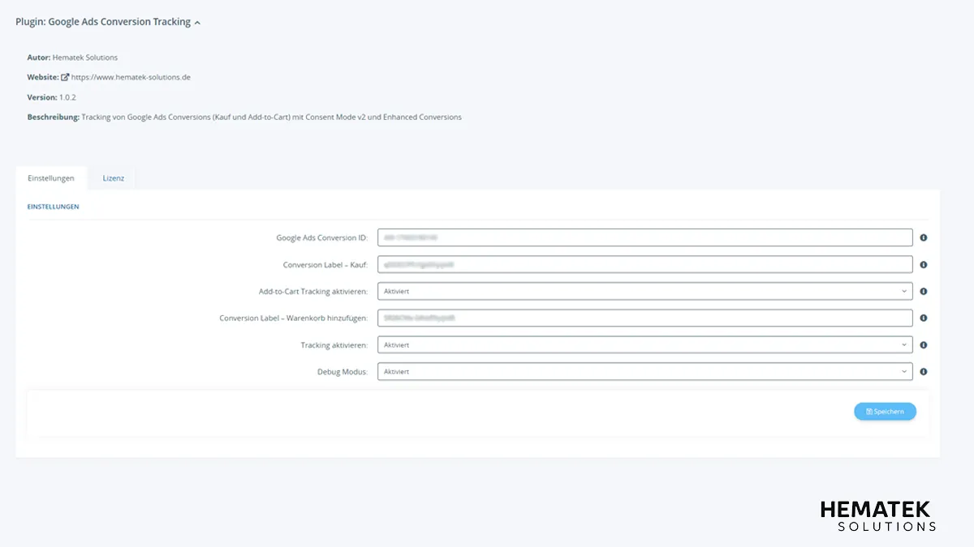Click the Beschreibung description text
Screen dimensions: 974x547
(244, 117)
